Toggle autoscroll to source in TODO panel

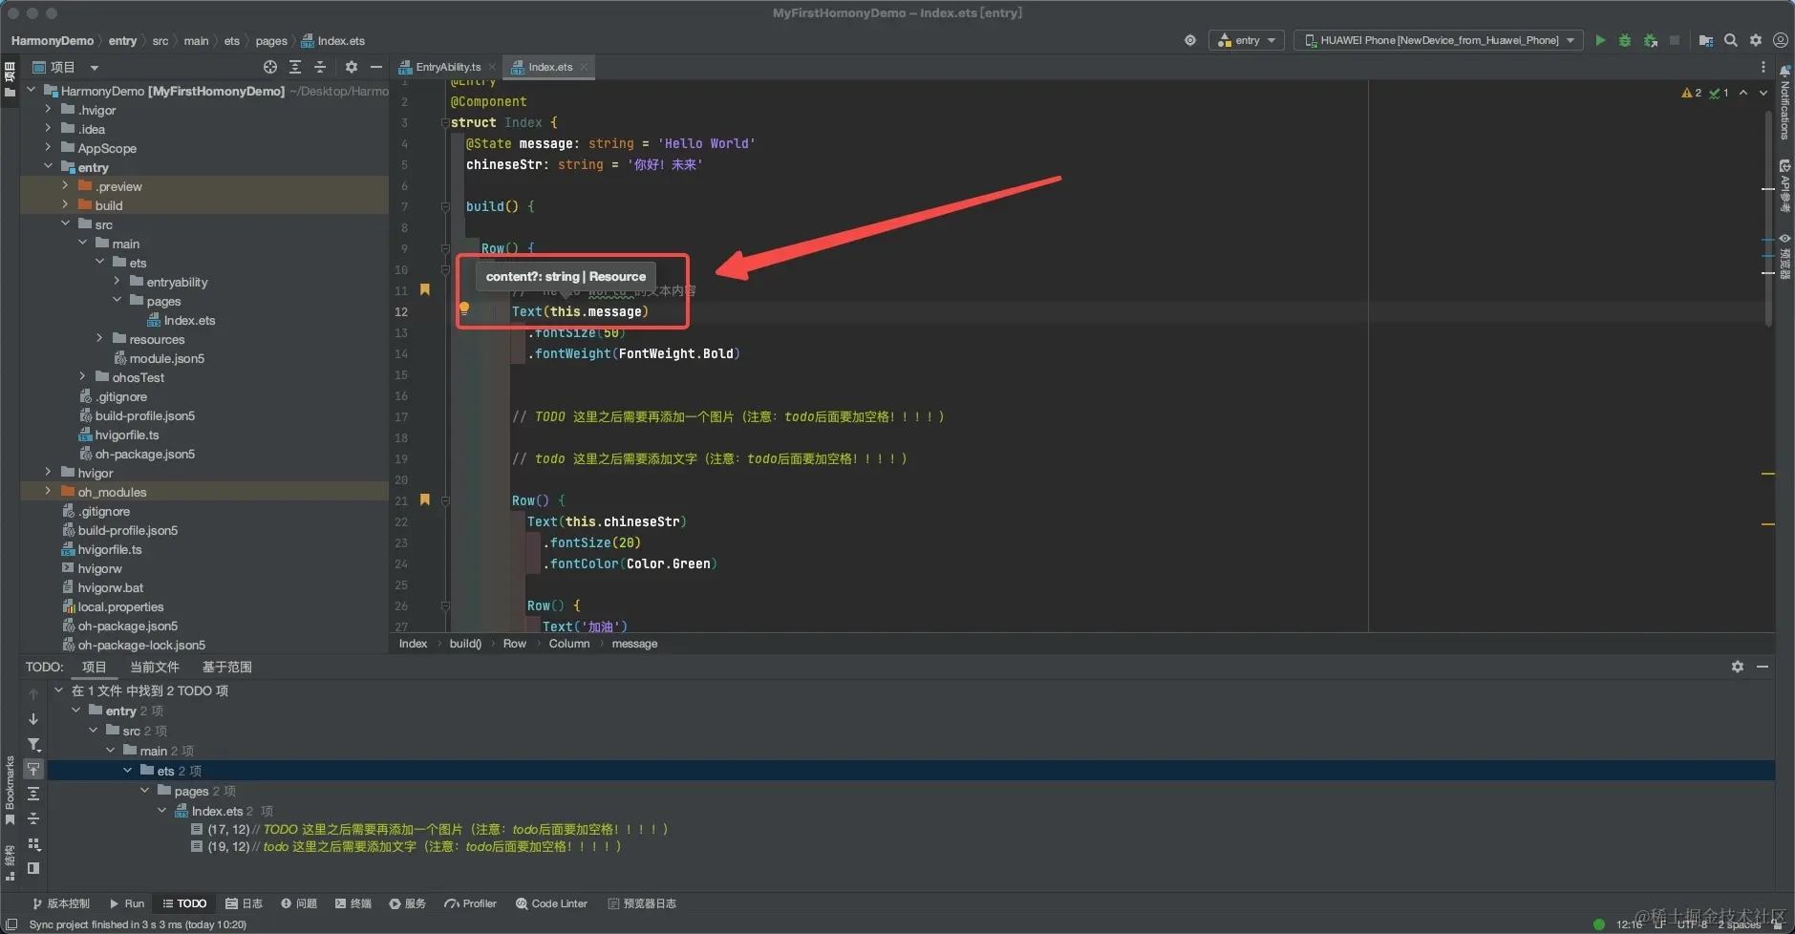[x=33, y=769]
